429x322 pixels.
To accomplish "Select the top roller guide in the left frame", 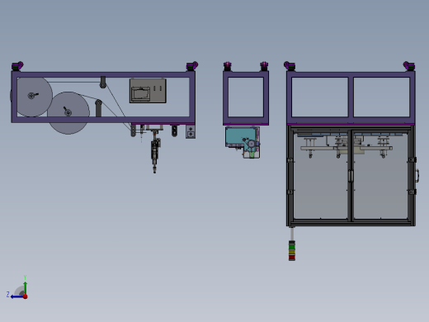I will (x=103, y=82).
